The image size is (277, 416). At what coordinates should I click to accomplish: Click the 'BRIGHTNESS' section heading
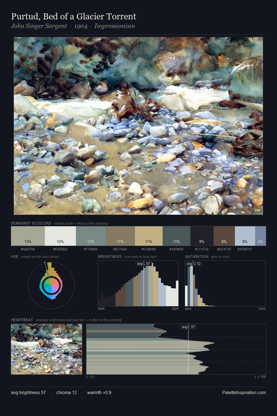pyautogui.click(x=110, y=257)
